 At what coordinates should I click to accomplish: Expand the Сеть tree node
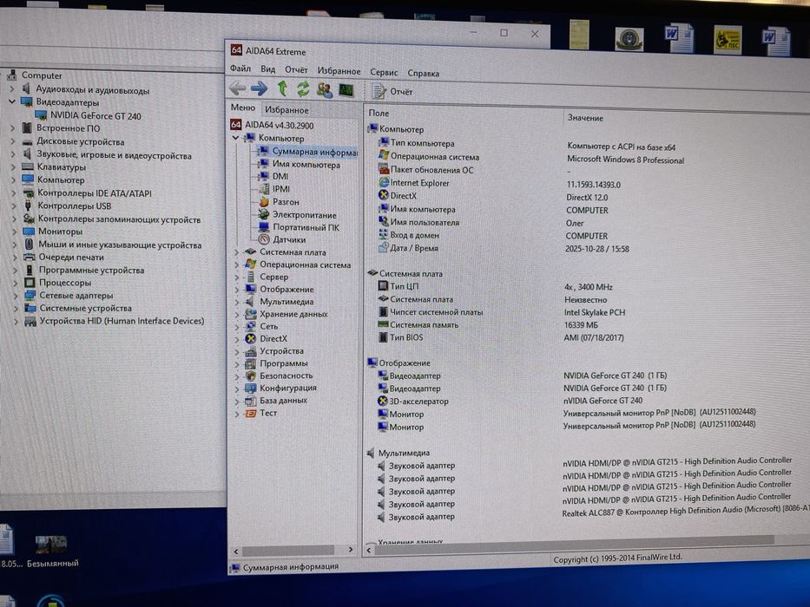[237, 327]
